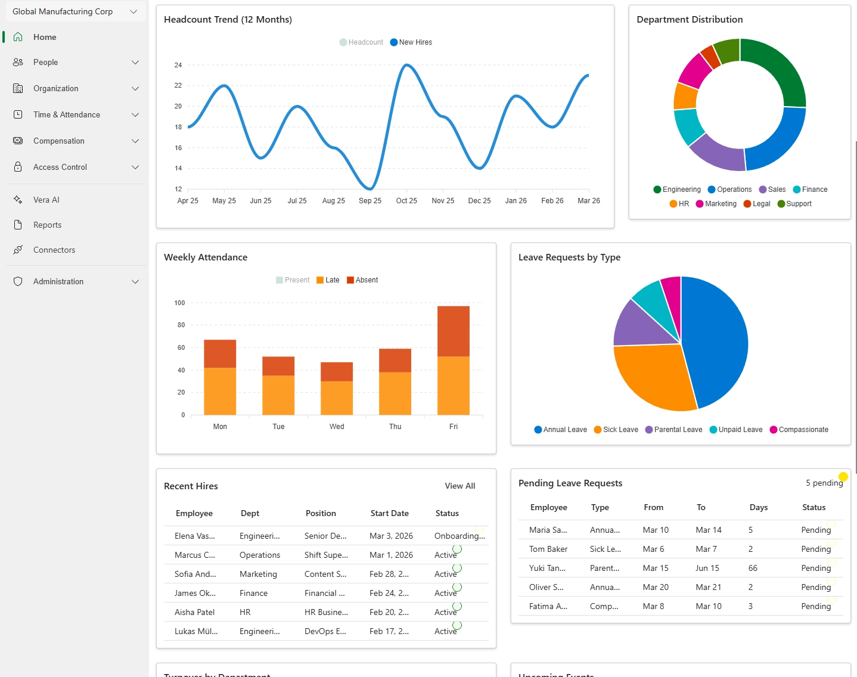
Task: Select the Organization building icon
Action: click(18, 88)
